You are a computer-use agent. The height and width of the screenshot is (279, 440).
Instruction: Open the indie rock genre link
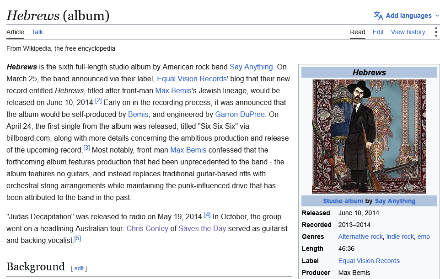point(400,237)
